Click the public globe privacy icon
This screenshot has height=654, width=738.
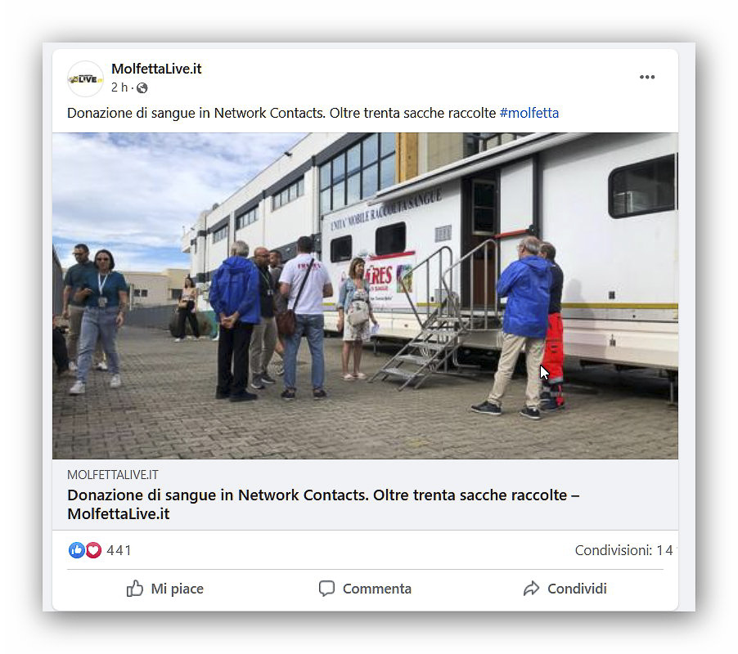[x=142, y=88]
